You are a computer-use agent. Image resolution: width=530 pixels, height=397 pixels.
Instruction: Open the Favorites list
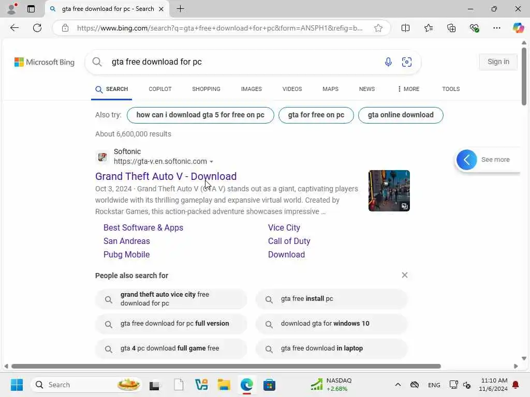tap(428, 28)
